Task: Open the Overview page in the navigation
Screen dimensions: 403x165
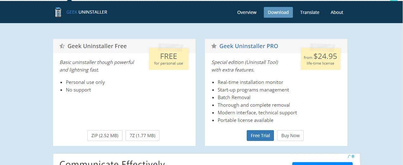Action: (x=247, y=12)
